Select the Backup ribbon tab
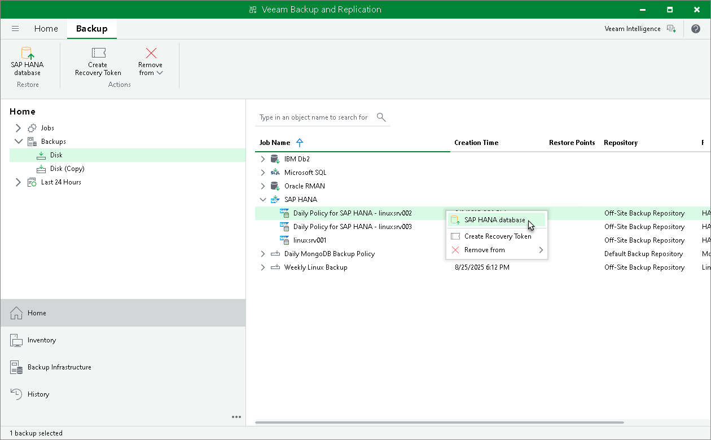Image resolution: width=711 pixels, height=440 pixels. click(x=91, y=28)
